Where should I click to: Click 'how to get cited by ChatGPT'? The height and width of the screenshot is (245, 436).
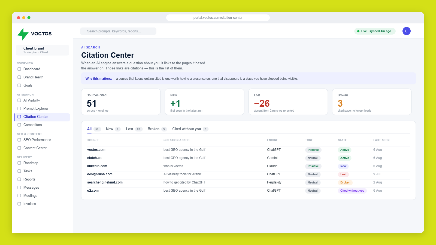coord(184,182)
